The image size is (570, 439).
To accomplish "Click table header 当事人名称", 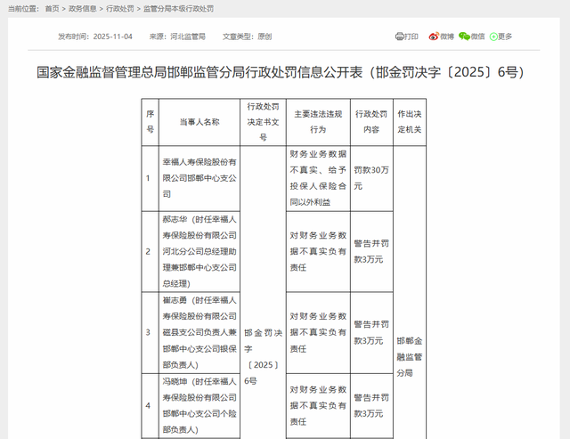I will tap(199, 122).
